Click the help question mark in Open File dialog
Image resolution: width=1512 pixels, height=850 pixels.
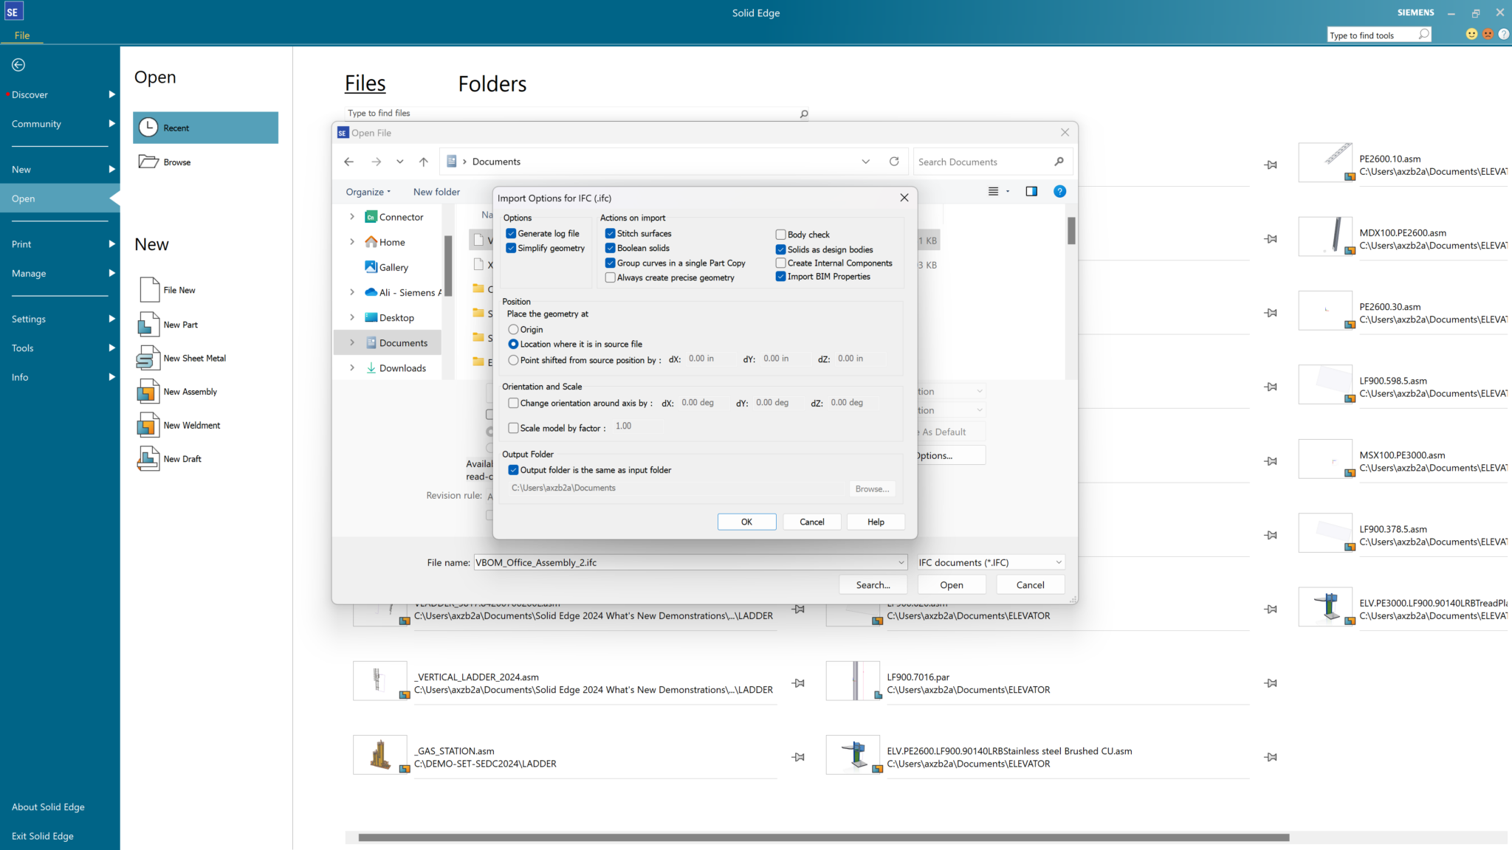point(1059,191)
